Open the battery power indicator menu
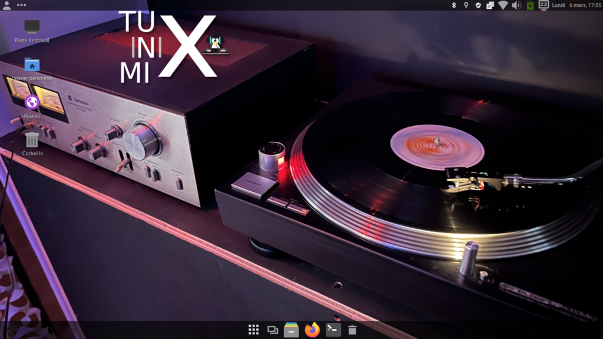Viewport: 603px width, 339px height. (x=530, y=5)
